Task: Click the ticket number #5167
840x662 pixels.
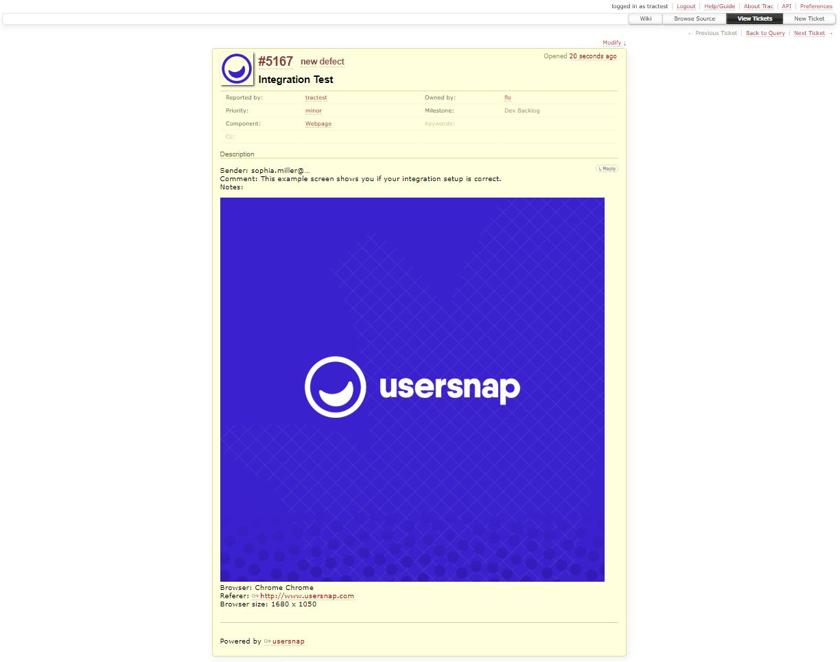Action: pyautogui.click(x=276, y=61)
